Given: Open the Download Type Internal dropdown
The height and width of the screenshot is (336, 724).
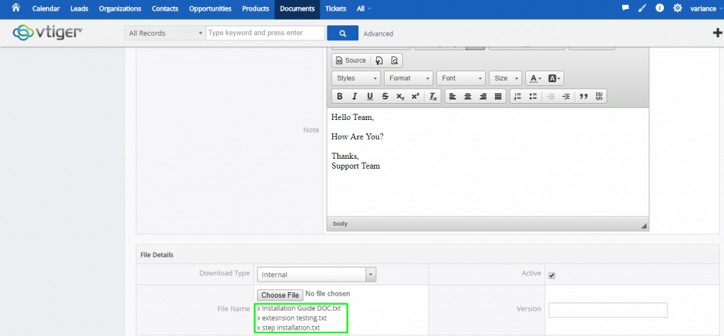Looking at the screenshot, I should pyautogui.click(x=317, y=275).
